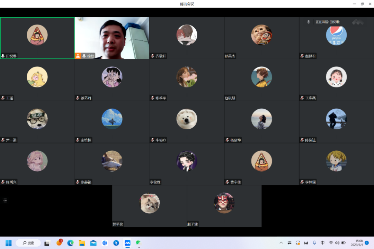The height and width of the screenshot is (249, 374).
Task: Click the white fluffy dog avatar
Action: pos(187,119)
